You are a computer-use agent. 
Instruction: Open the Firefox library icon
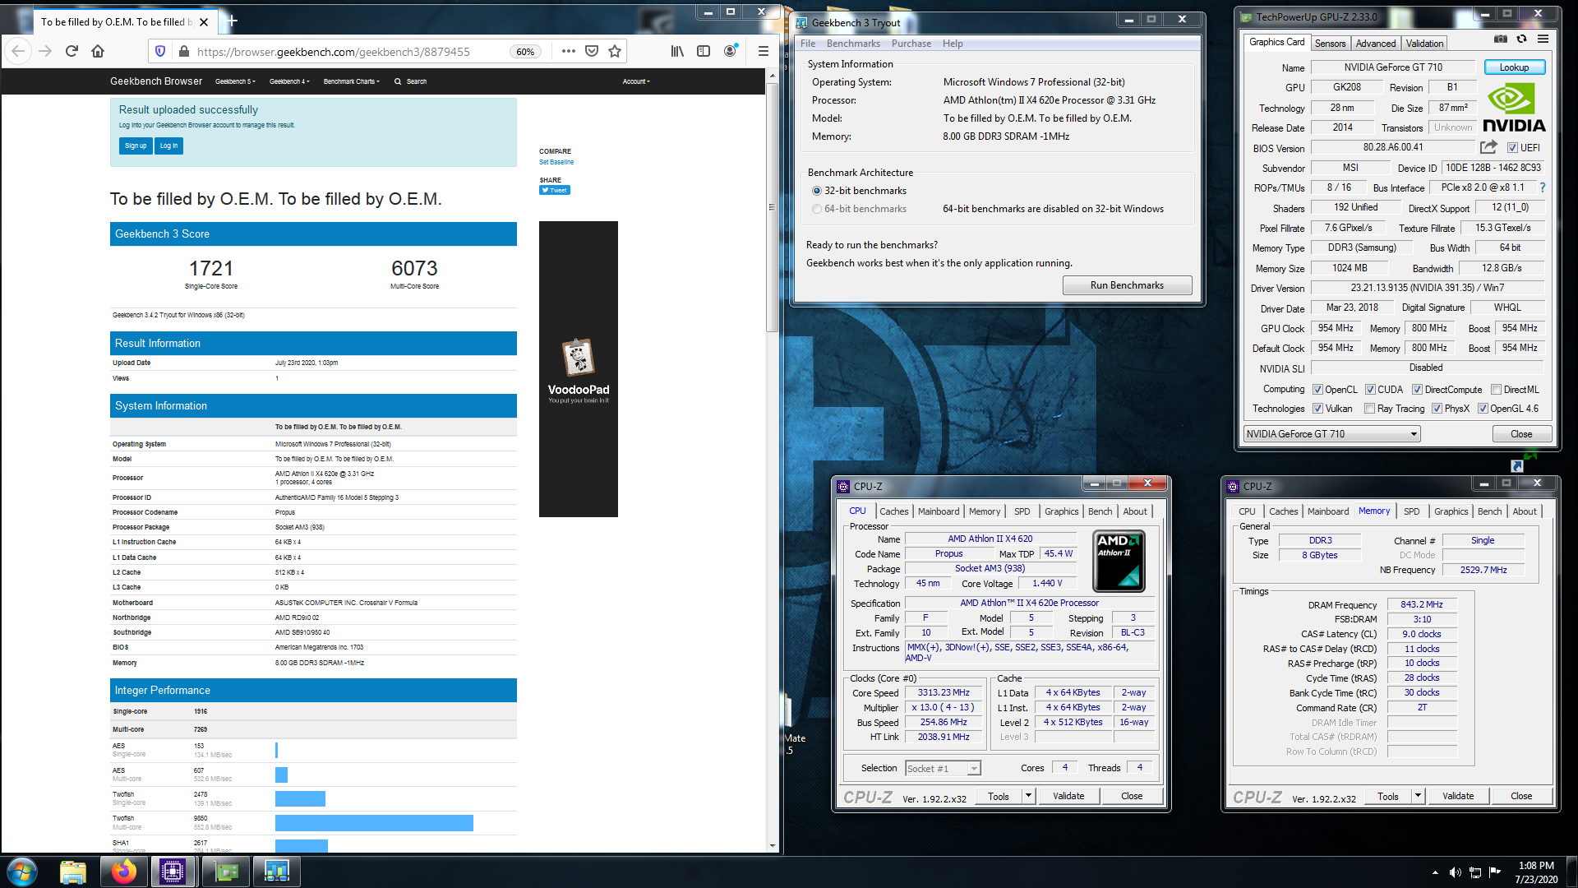pyautogui.click(x=677, y=51)
